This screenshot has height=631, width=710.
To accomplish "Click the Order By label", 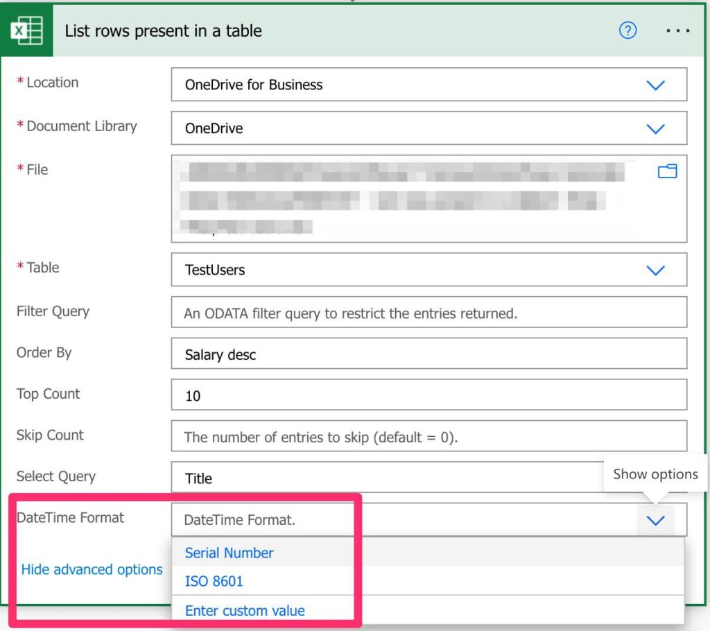I will tap(44, 352).
